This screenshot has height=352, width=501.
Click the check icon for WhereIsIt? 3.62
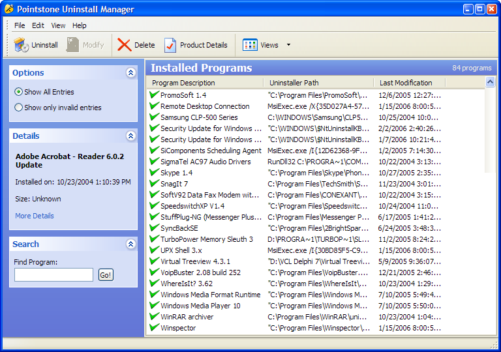pyautogui.click(x=155, y=283)
